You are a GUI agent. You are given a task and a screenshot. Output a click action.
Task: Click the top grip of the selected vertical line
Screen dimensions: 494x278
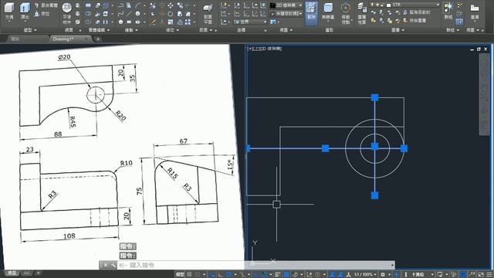click(x=374, y=97)
